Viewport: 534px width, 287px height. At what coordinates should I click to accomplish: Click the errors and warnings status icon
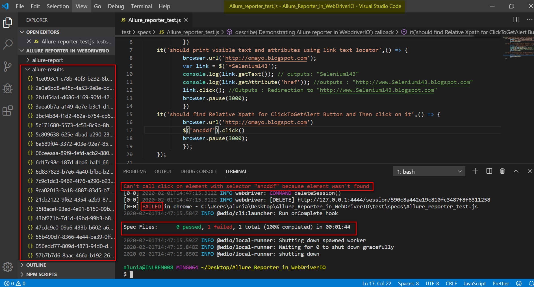point(15,283)
